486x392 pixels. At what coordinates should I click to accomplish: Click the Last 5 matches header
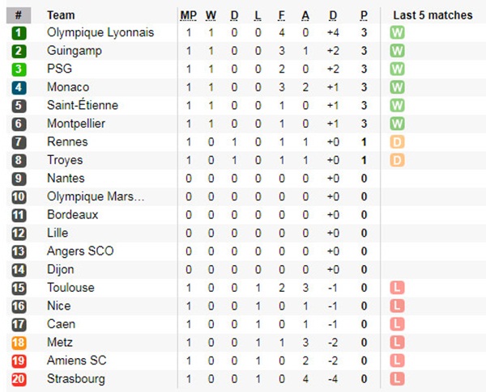432,15
